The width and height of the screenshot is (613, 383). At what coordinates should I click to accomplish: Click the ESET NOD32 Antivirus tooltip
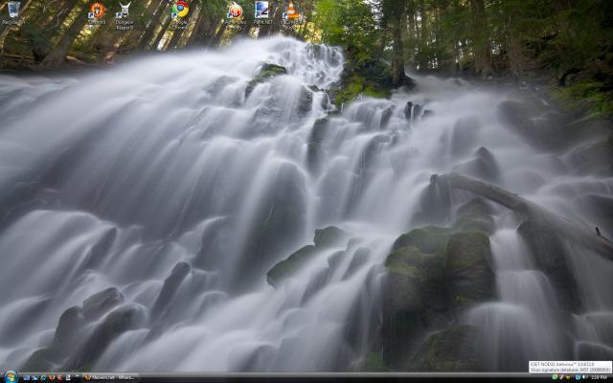(571, 367)
